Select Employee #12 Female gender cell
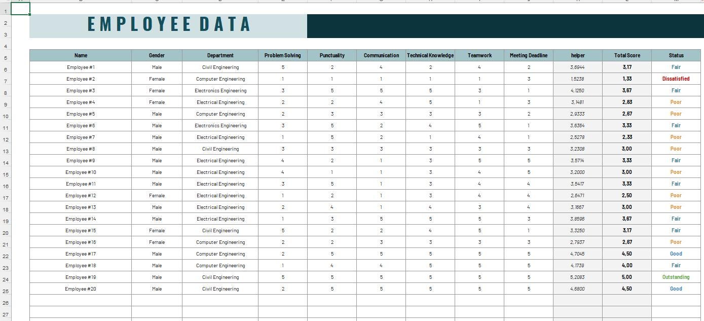Image resolution: width=704 pixels, height=321 pixels. point(156,195)
